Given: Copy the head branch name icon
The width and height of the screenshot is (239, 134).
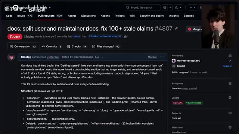Looking at the screenshot, I should pyautogui.click(x=126, y=36).
